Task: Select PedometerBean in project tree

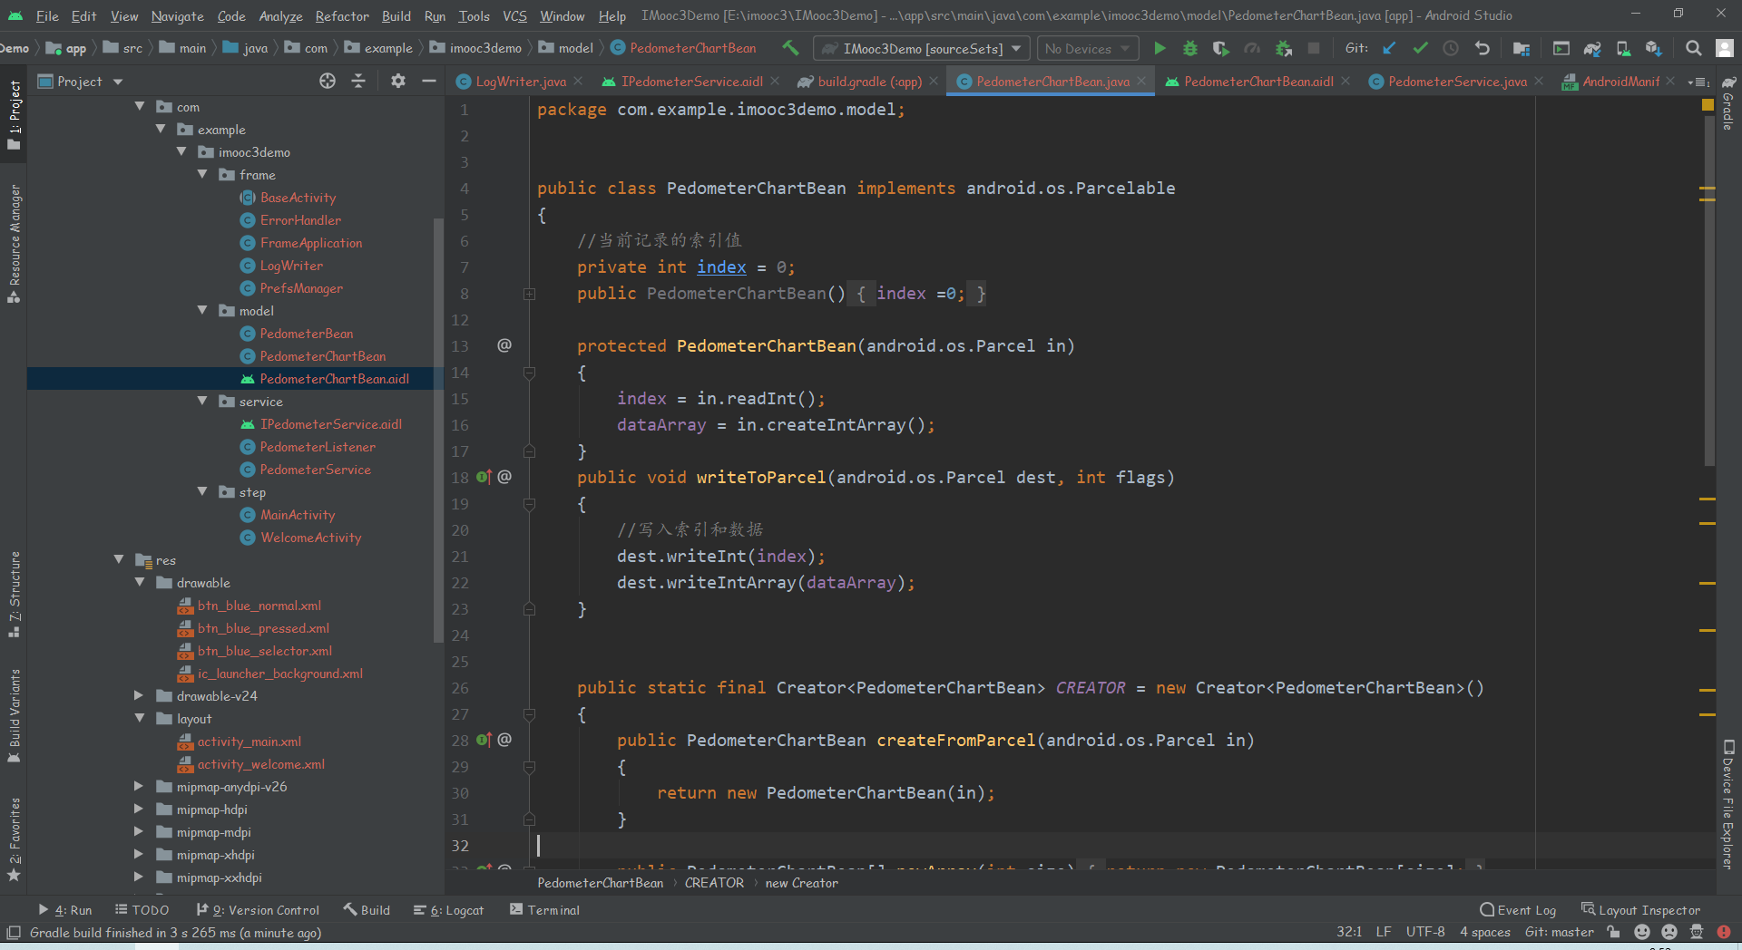Action: click(x=307, y=333)
